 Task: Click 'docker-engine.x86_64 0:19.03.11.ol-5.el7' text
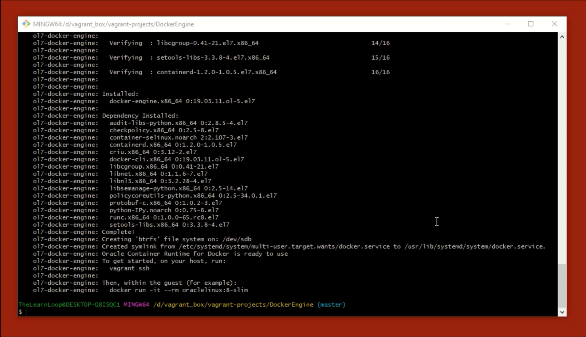(x=182, y=101)
